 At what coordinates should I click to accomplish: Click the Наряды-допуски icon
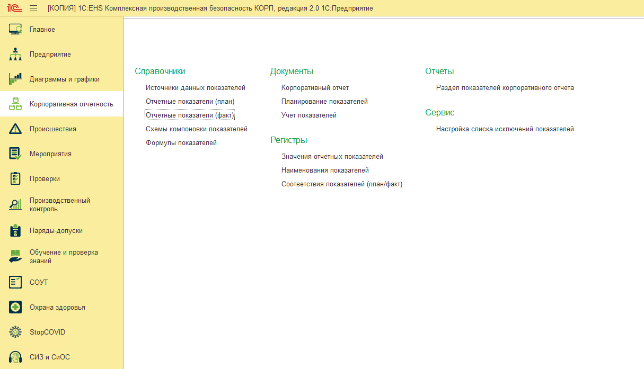click(x=15, y=231)
